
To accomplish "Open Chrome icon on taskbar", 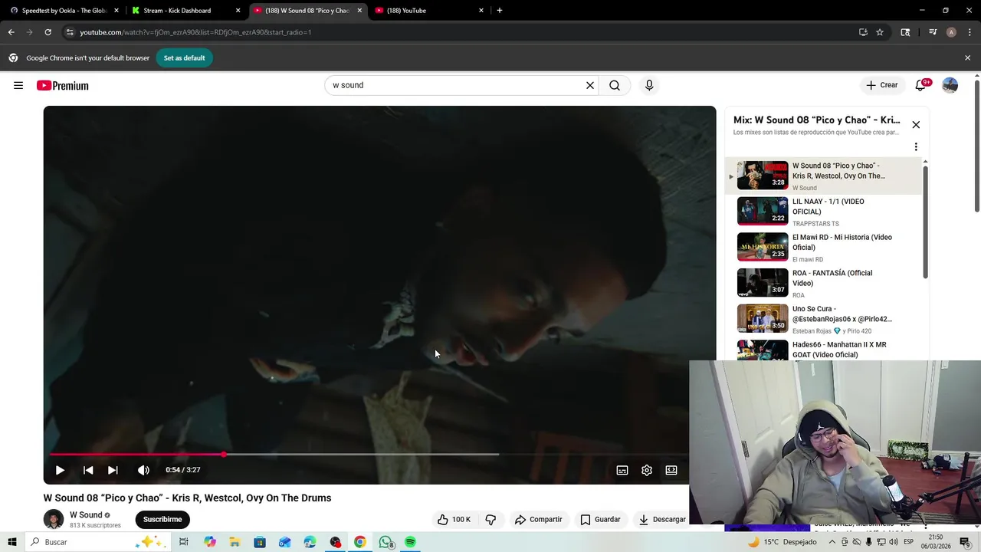I will pyautogui.click(x=360, y=542).
